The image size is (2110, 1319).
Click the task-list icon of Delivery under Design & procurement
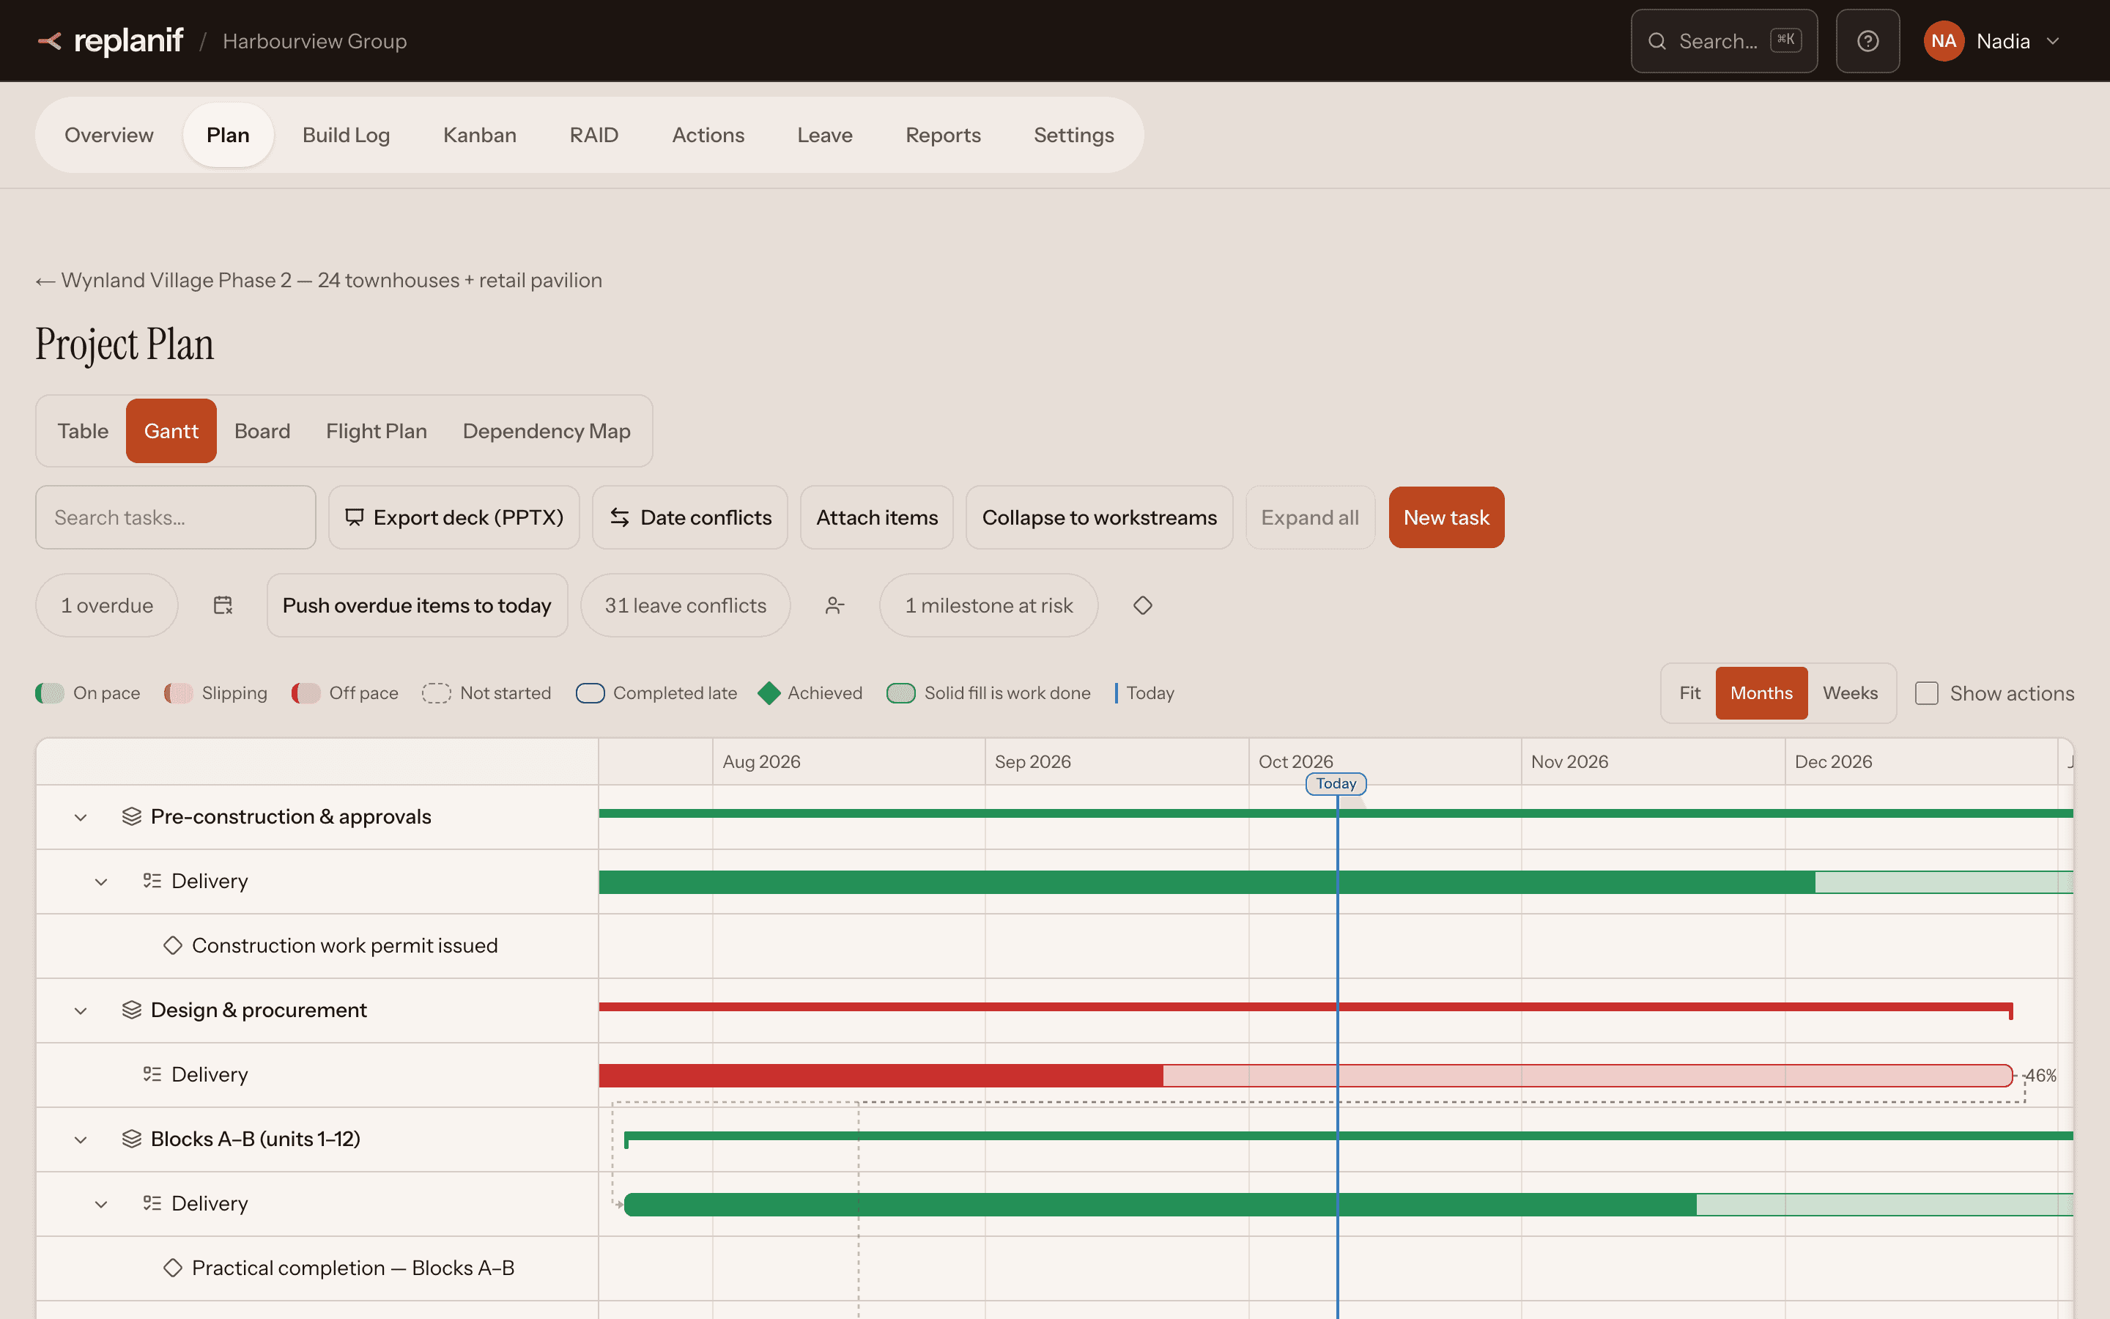tap(152, 1075)
